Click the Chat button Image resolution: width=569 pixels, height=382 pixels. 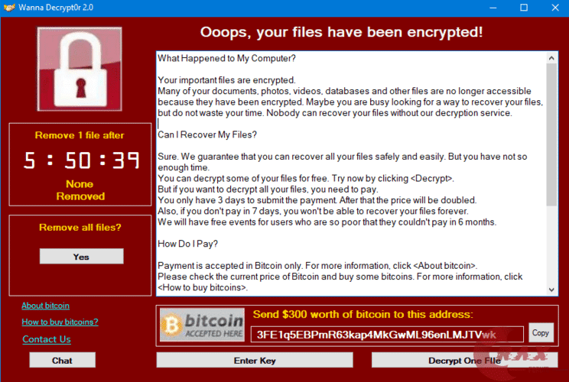point(63,361)
